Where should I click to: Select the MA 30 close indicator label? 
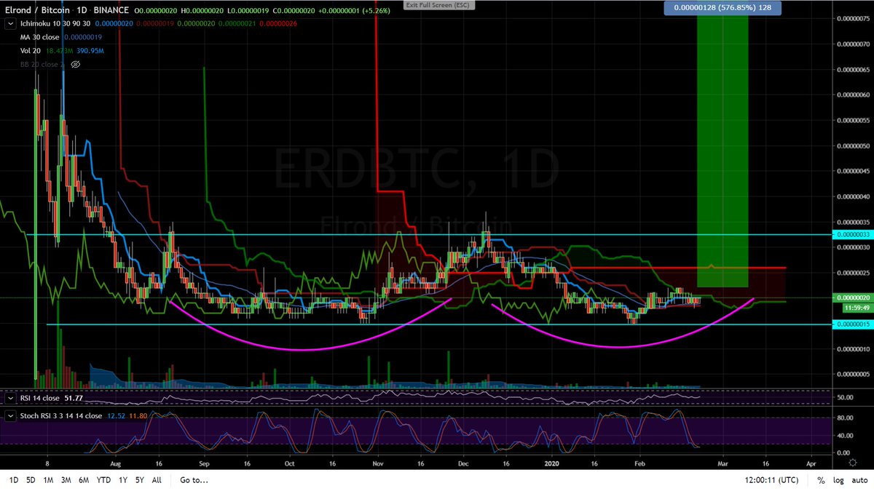point(39,37)
